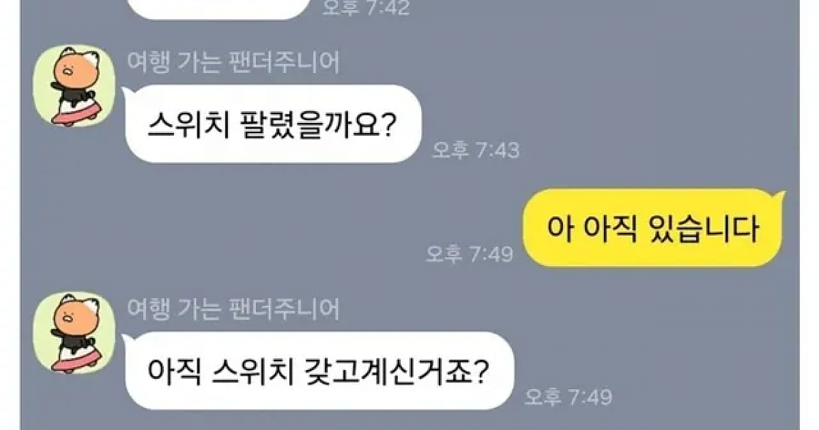Click the 오후 7:43 timestamp
Screen dimensions: 819x430
(x=476, y=149)
